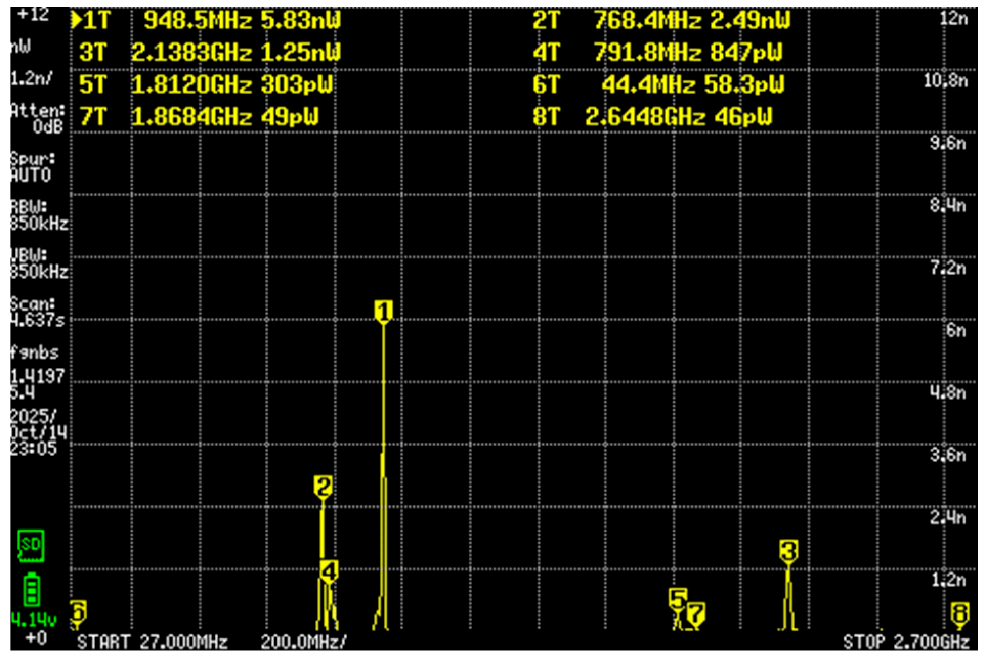Edit the START 27.000MHz frequency

pyautogui.click(x=153, y=642)
